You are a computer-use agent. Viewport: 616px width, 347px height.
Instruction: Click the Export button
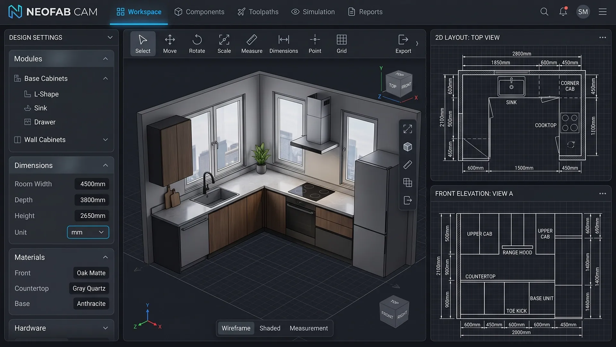click(x=403, y=43)
